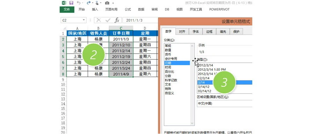The height and width of the screenshot is (134, 314).
Task: Switch to the 对齐 tab in dialog
Action: 182,31
